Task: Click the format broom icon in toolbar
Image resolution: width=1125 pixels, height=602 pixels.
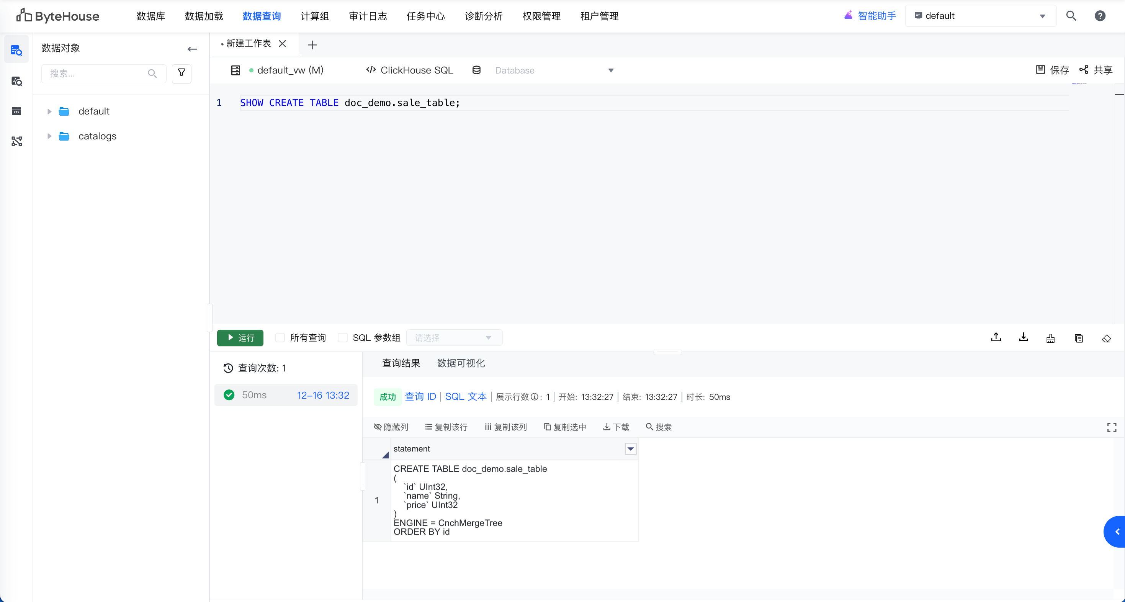Action: tap(1050, 338)
